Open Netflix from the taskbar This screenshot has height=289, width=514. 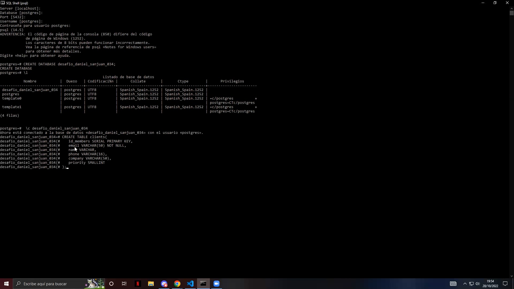coord(138,284)
